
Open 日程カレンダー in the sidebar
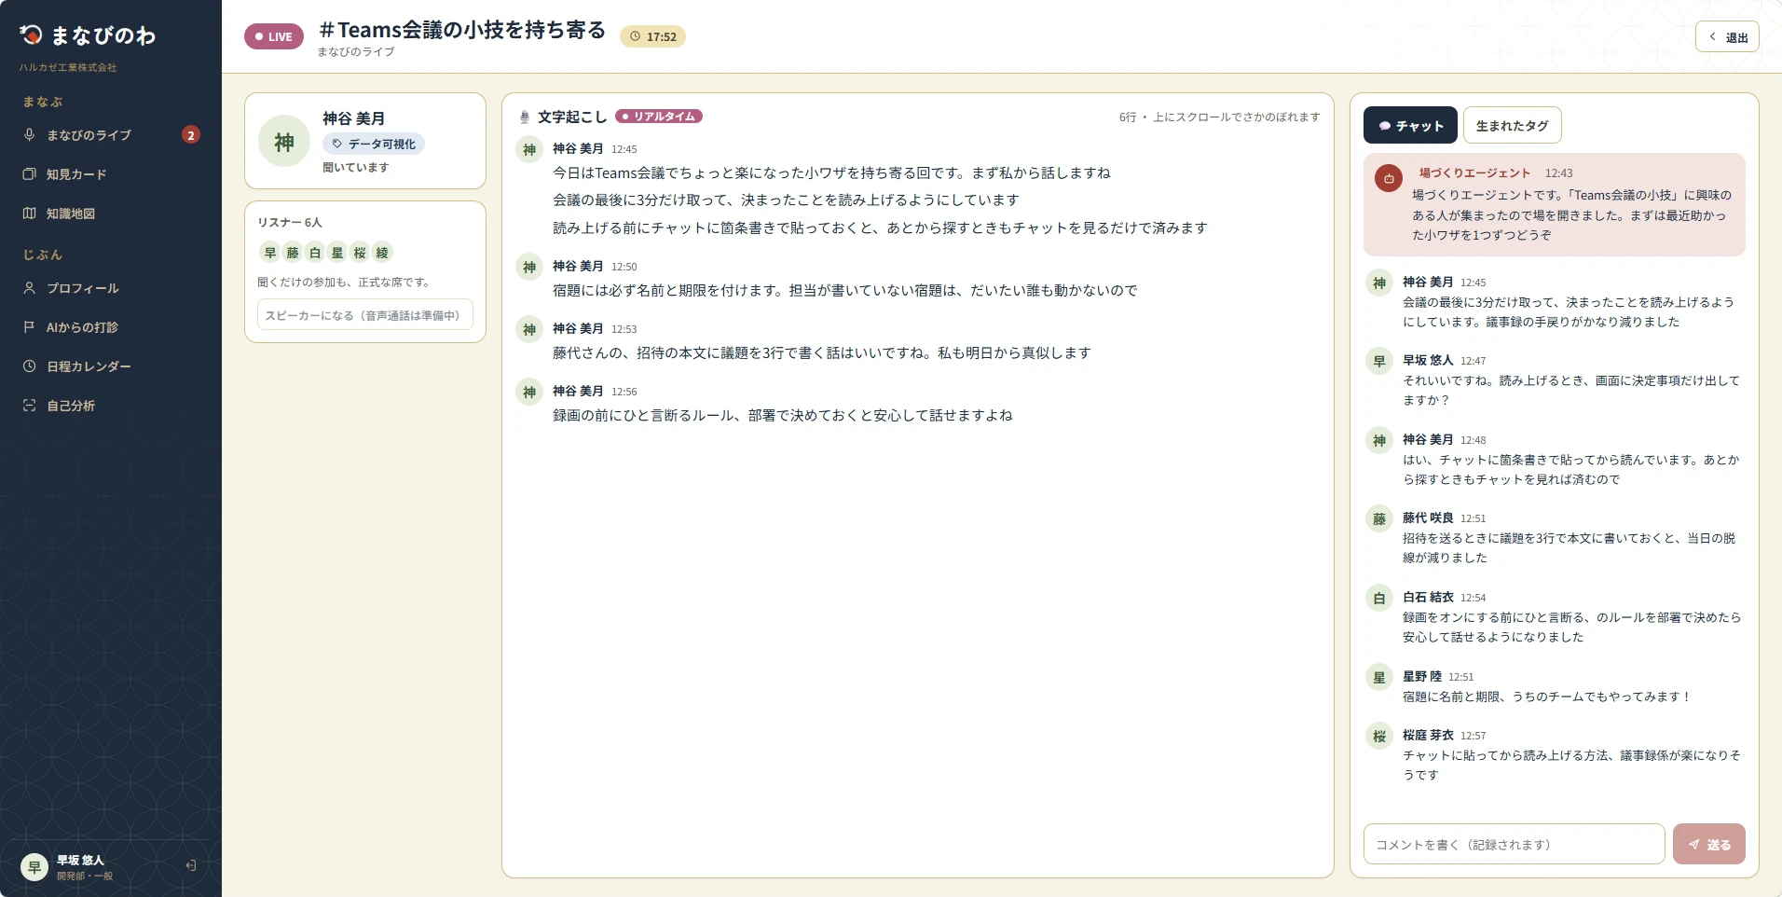coord(111,366)
